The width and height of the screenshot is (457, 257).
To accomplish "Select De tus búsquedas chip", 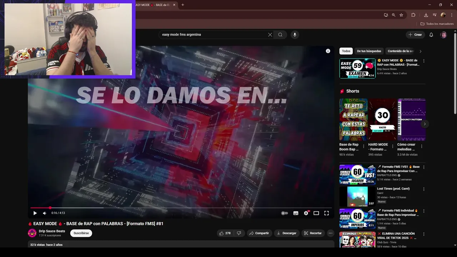I will click(369, 51).
